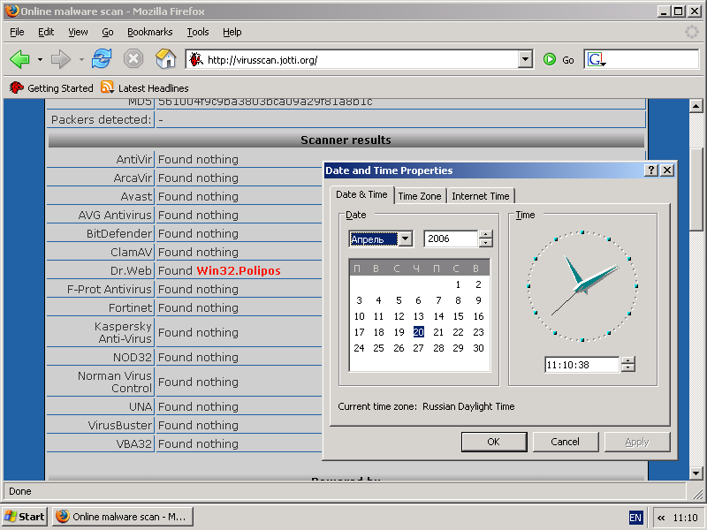Viewport: 707px width, 530px height.
Task: Select day 24 in the calendar
Action: [359, 348]
